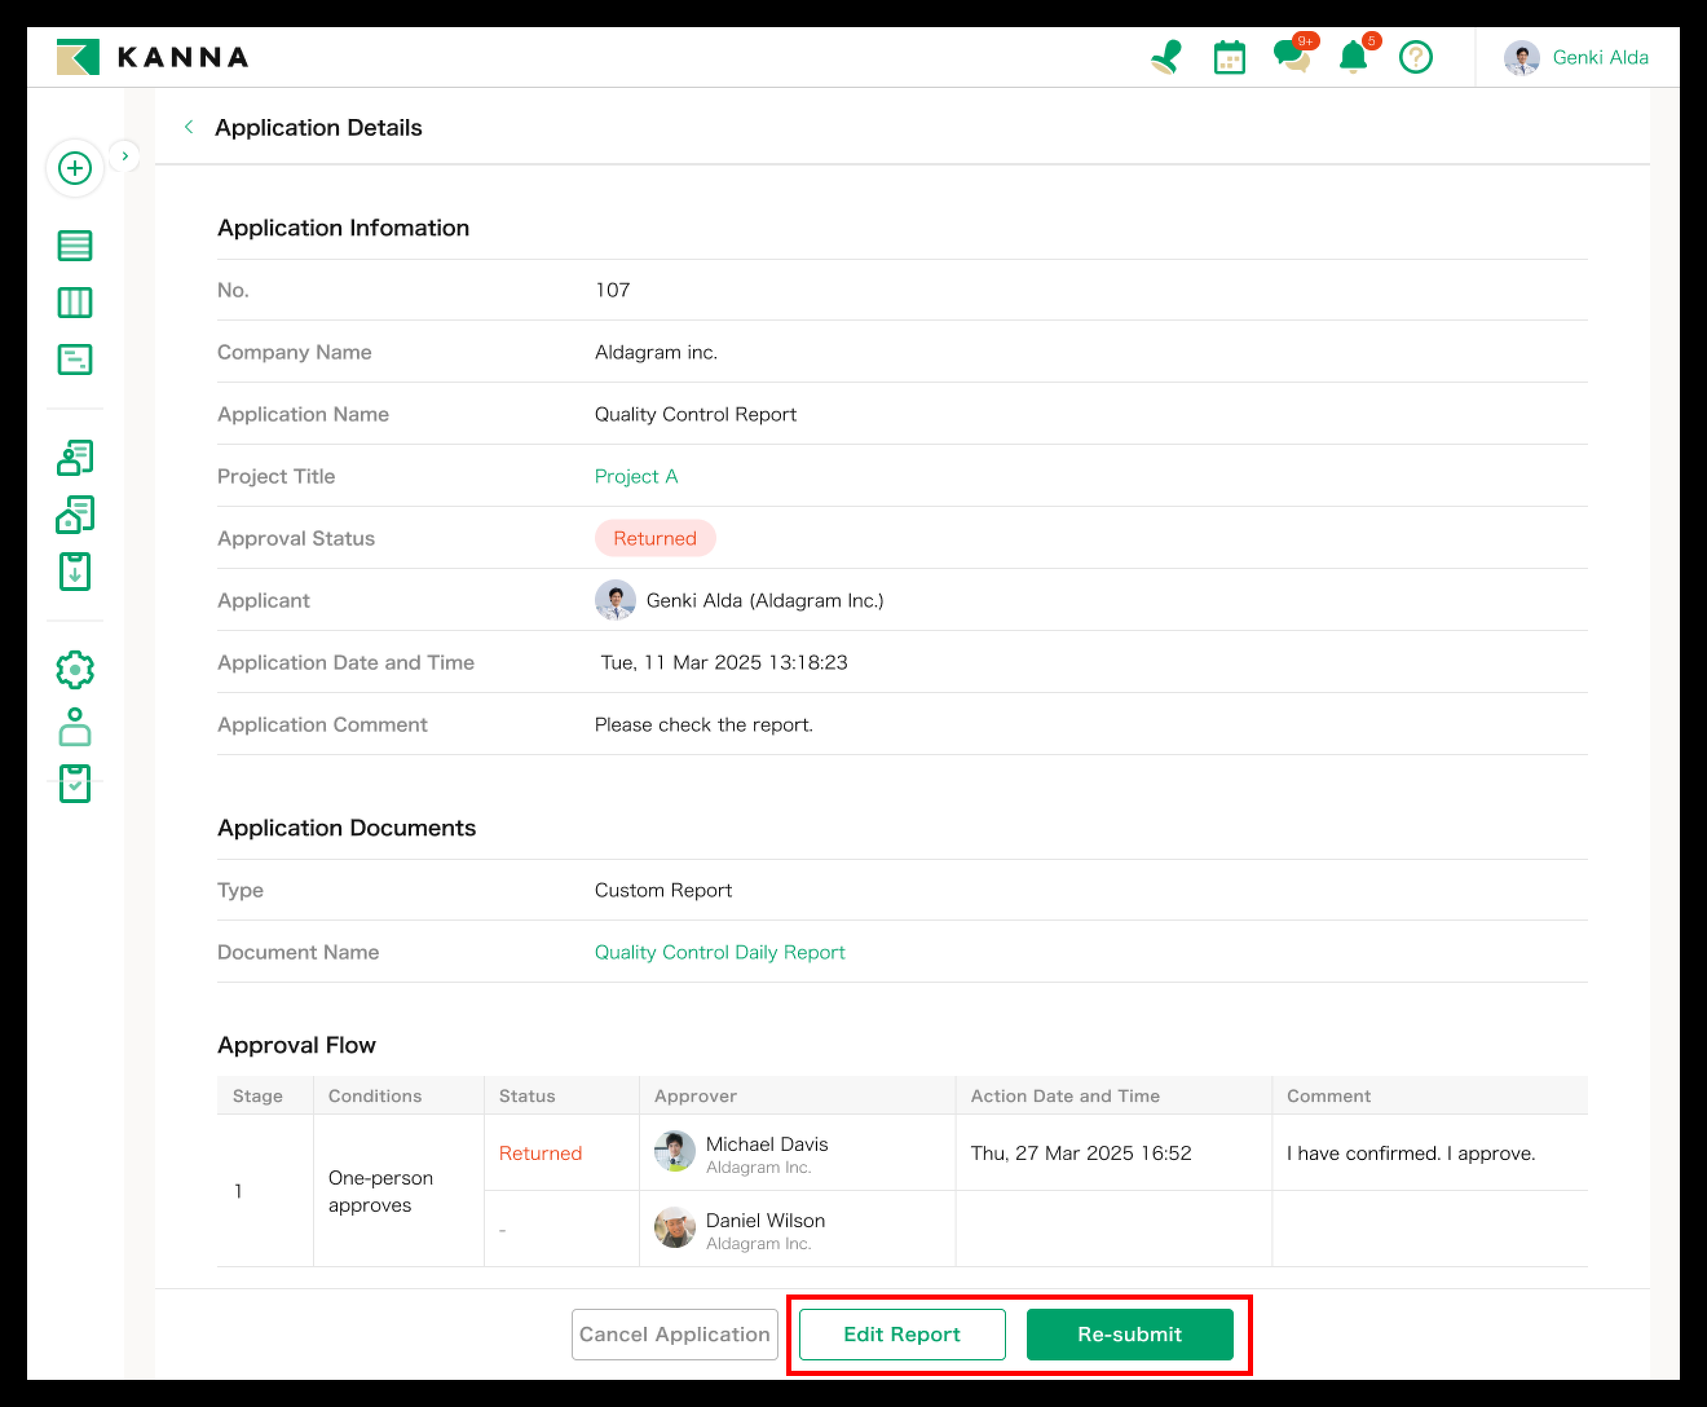Screen dimensions: 1707x1407
Task: Open the clipboard download sidebar icon
Action: click(74, 572)
